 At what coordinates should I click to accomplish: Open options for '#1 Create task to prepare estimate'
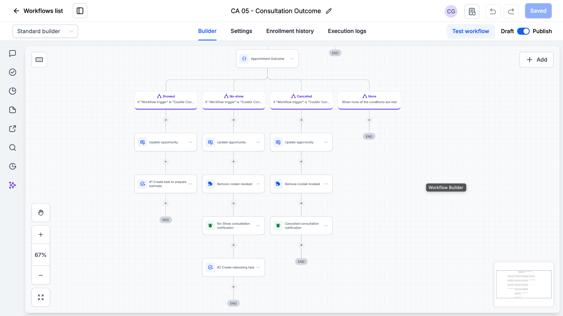pos(191,184)
